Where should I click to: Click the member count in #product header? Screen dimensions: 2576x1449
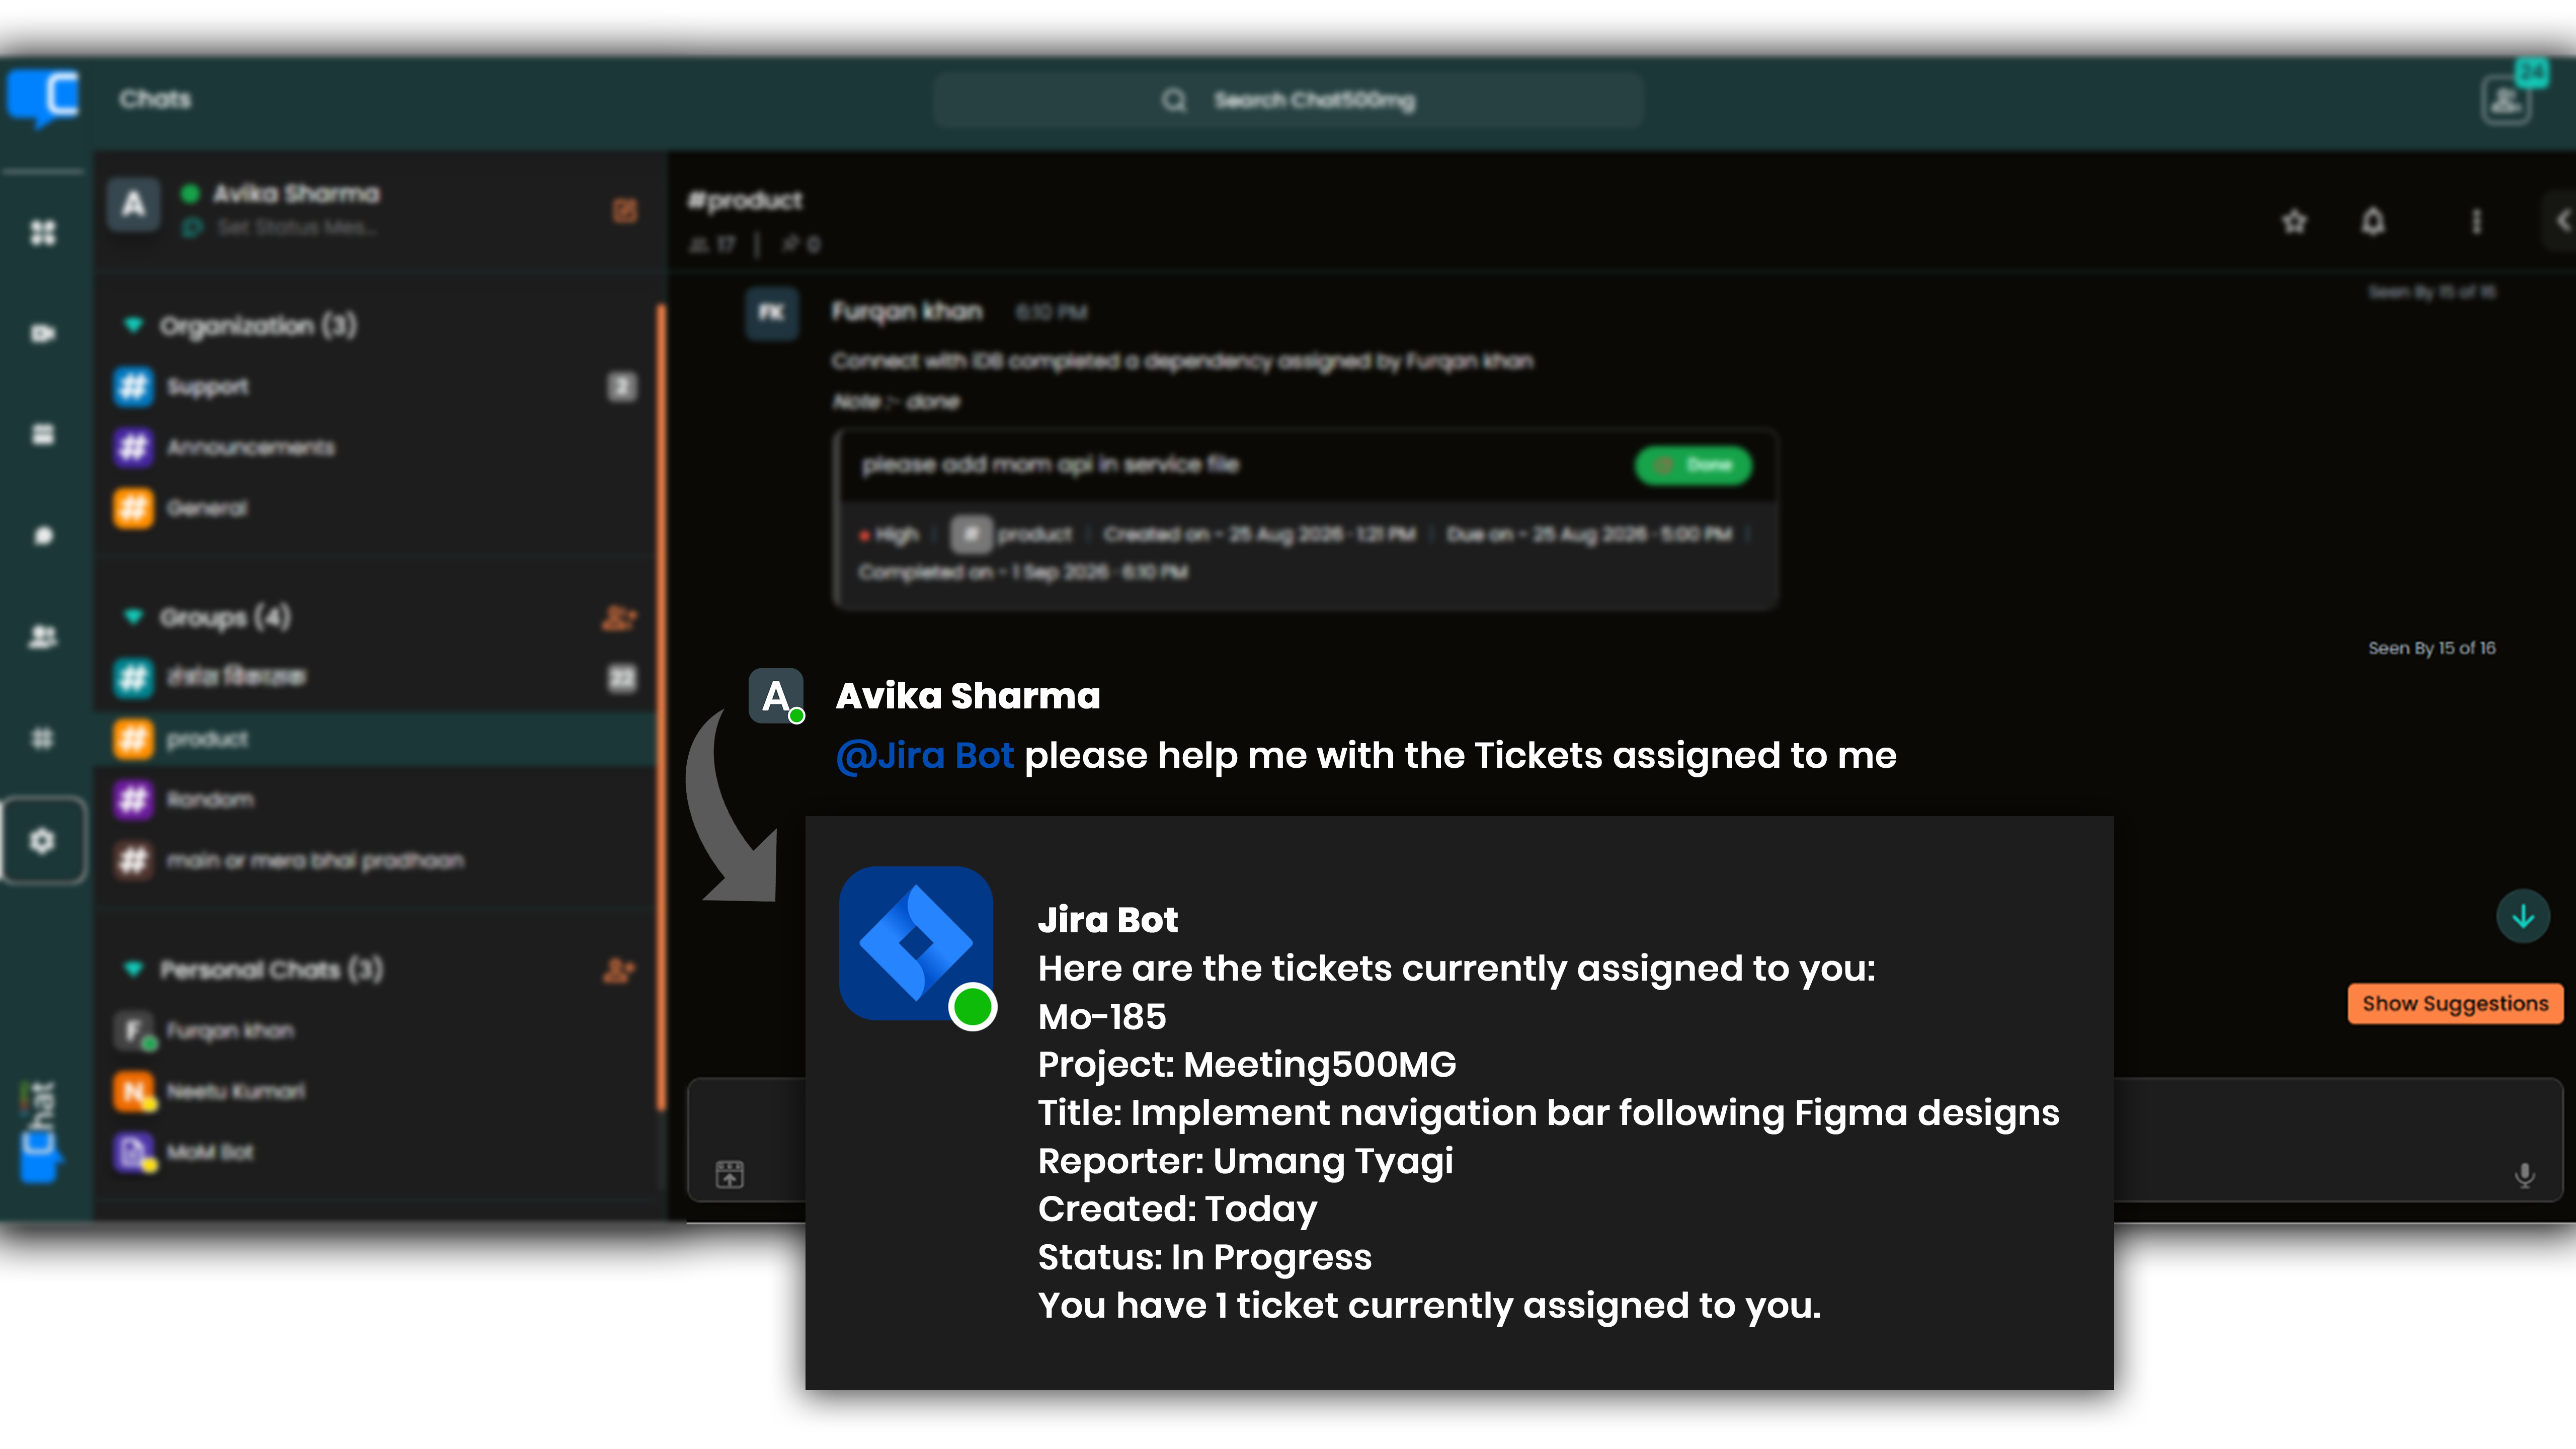coord(713,244)
